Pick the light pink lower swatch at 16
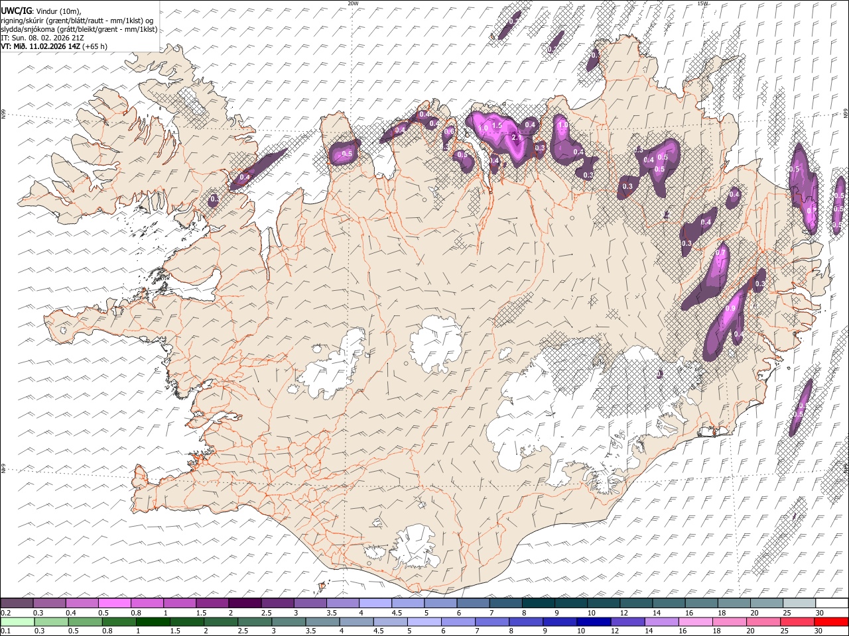This screenshot has width=849, height=636. pyautogui.click(x=696, y=621)
